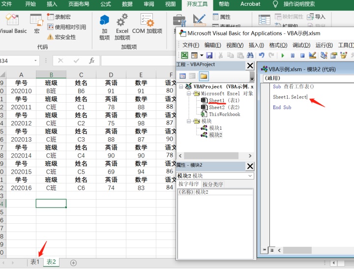Open the Name Box dropdown arrow
This screenshot has height=269, width=354.
(x=35, y=60)
